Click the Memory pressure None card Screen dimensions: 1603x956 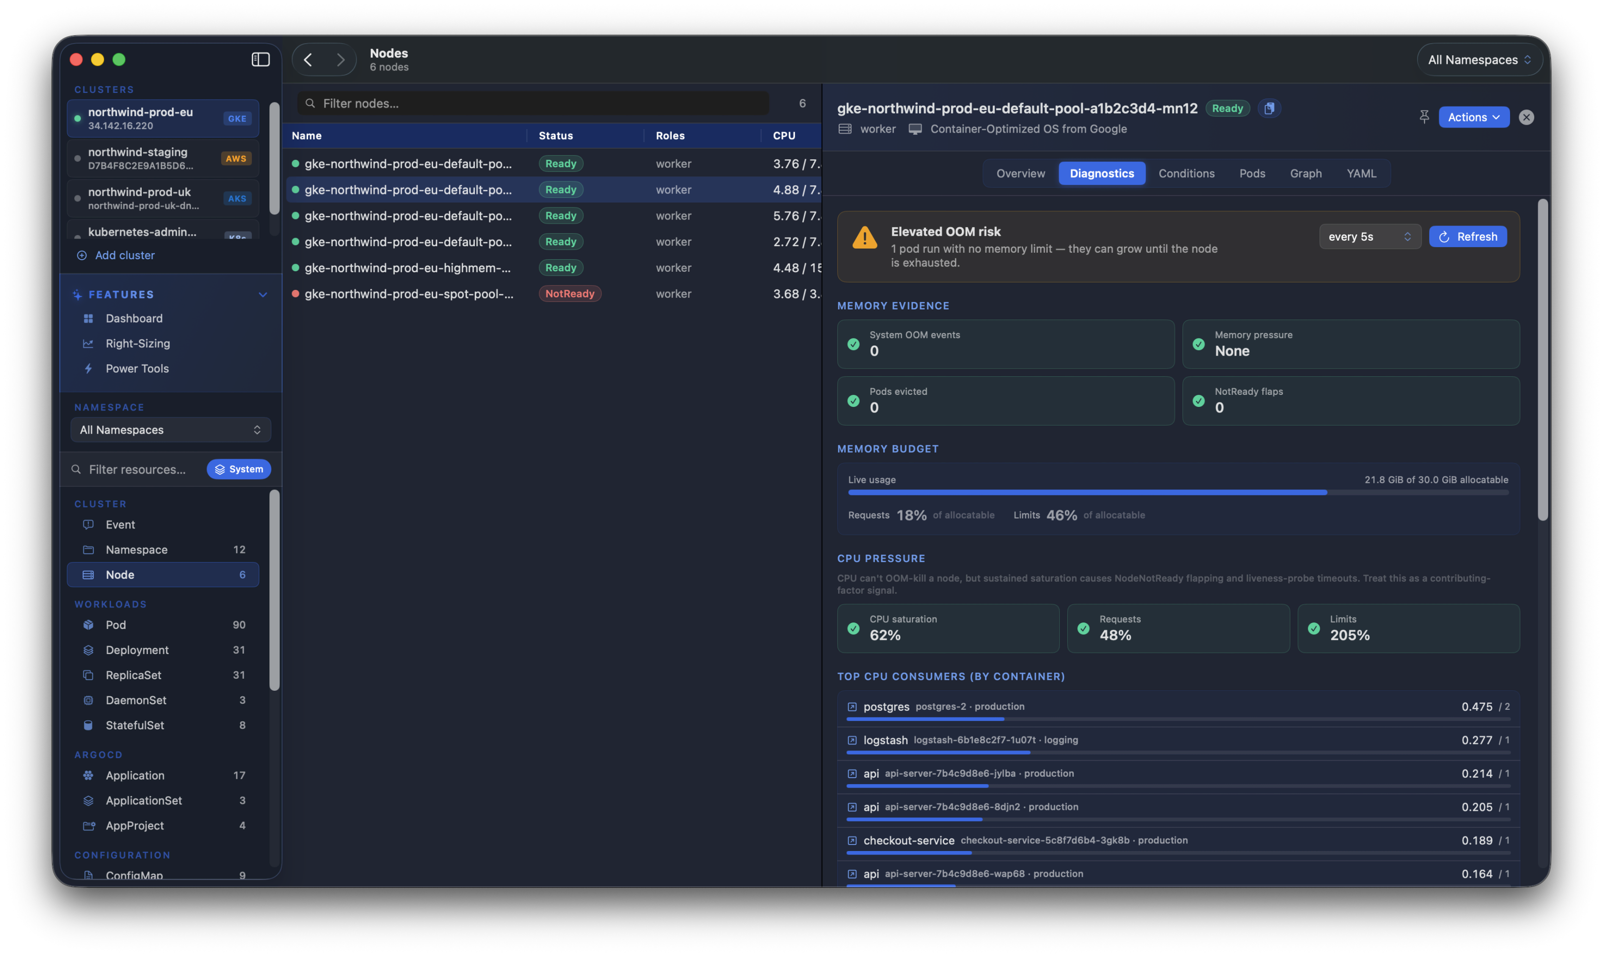pyautogui.click(x=1350, y=344)
